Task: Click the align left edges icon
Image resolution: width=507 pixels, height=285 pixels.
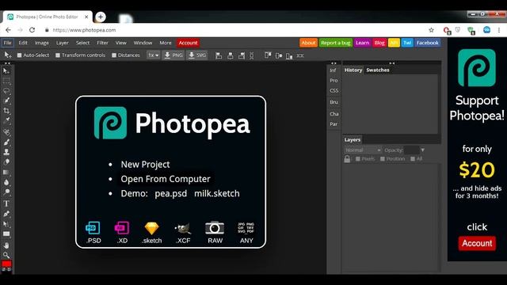Action: pyautogui.click(x=219, y=55)
